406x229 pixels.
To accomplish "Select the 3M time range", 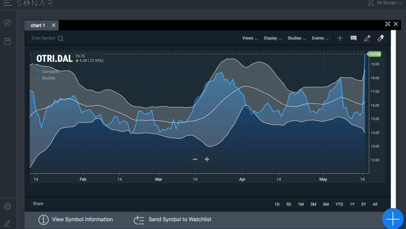I will point(313,204).
